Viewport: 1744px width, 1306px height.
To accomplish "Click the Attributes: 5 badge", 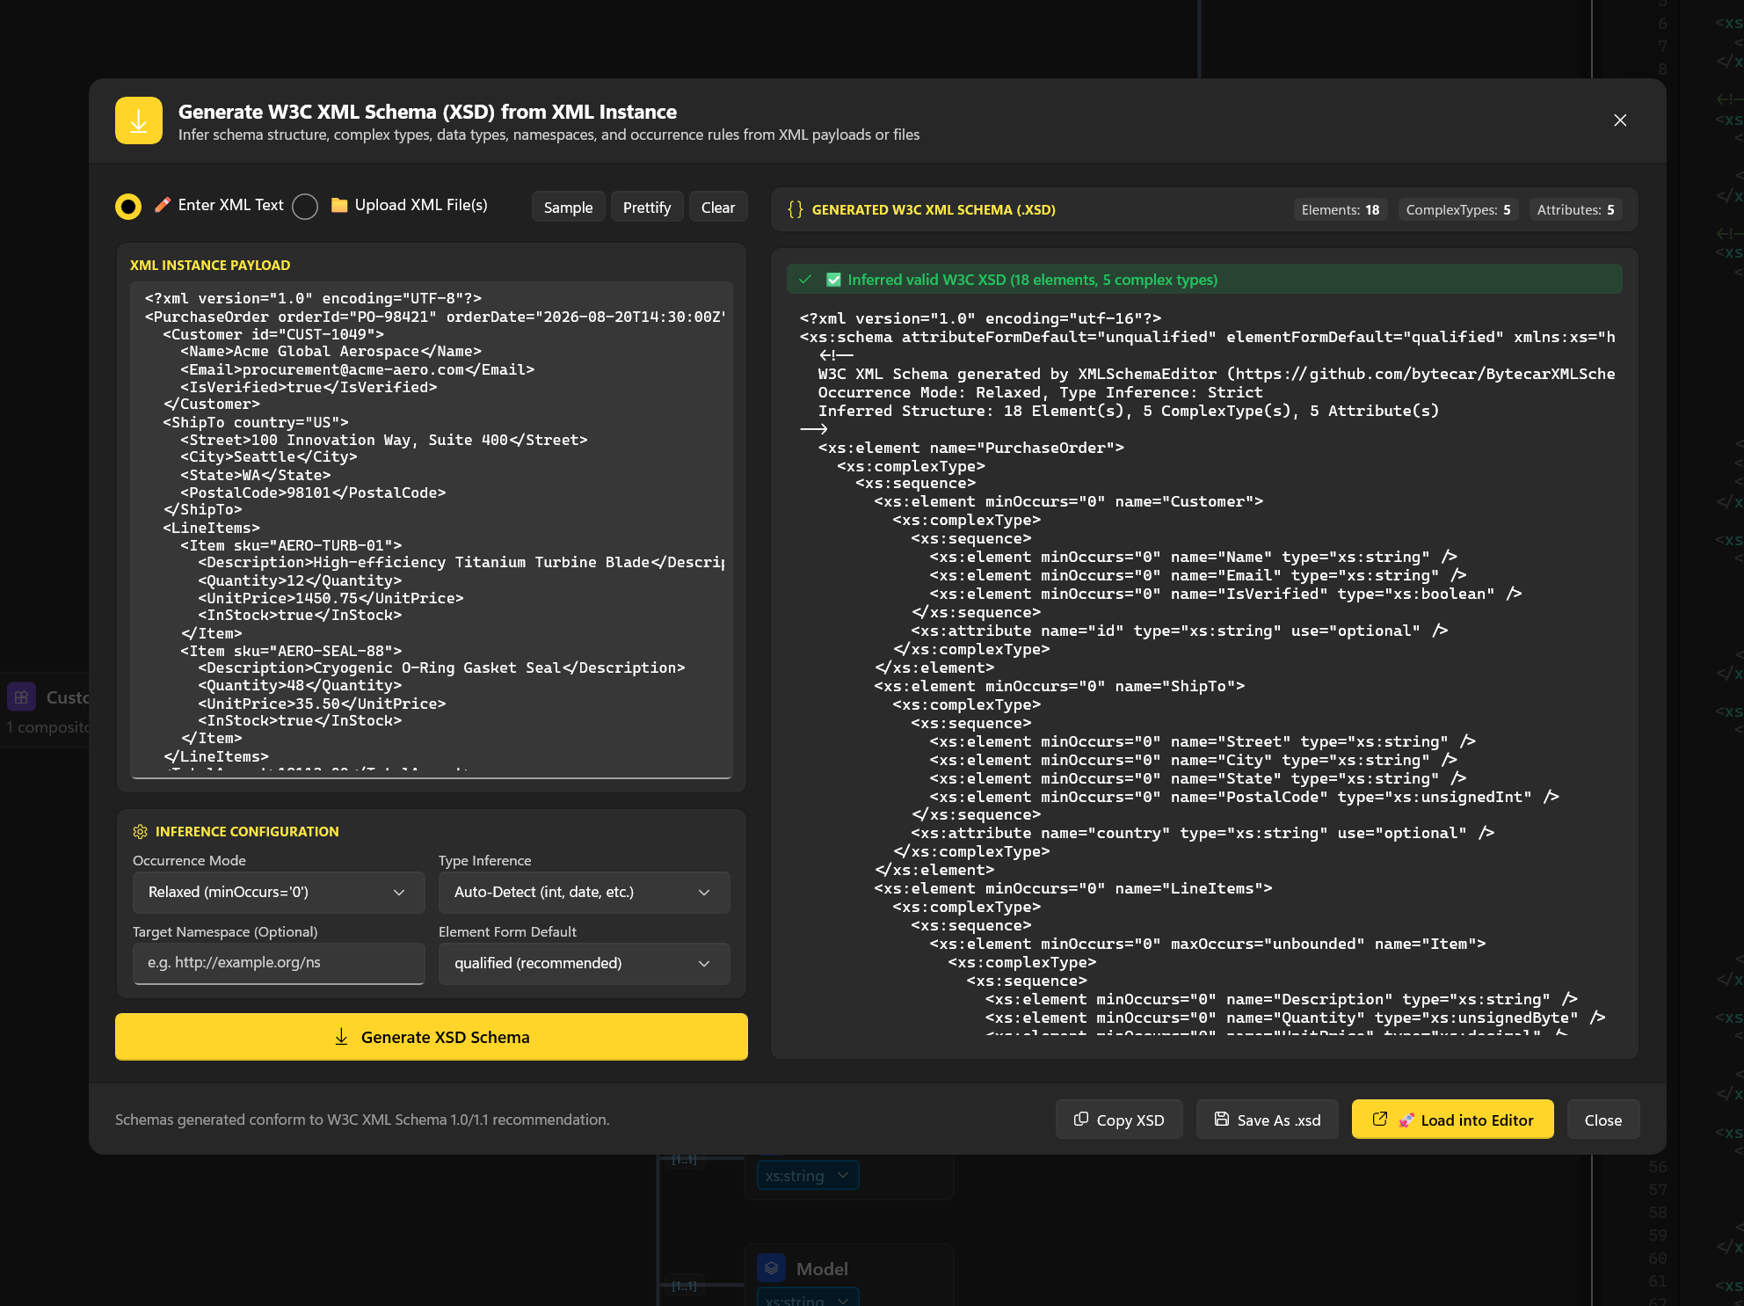I will 1576,209.
